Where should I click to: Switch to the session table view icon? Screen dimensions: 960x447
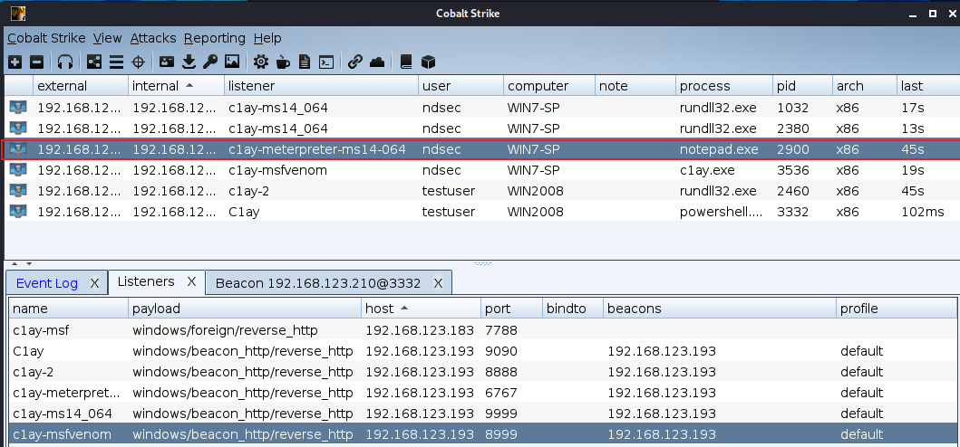click(116, 62)
